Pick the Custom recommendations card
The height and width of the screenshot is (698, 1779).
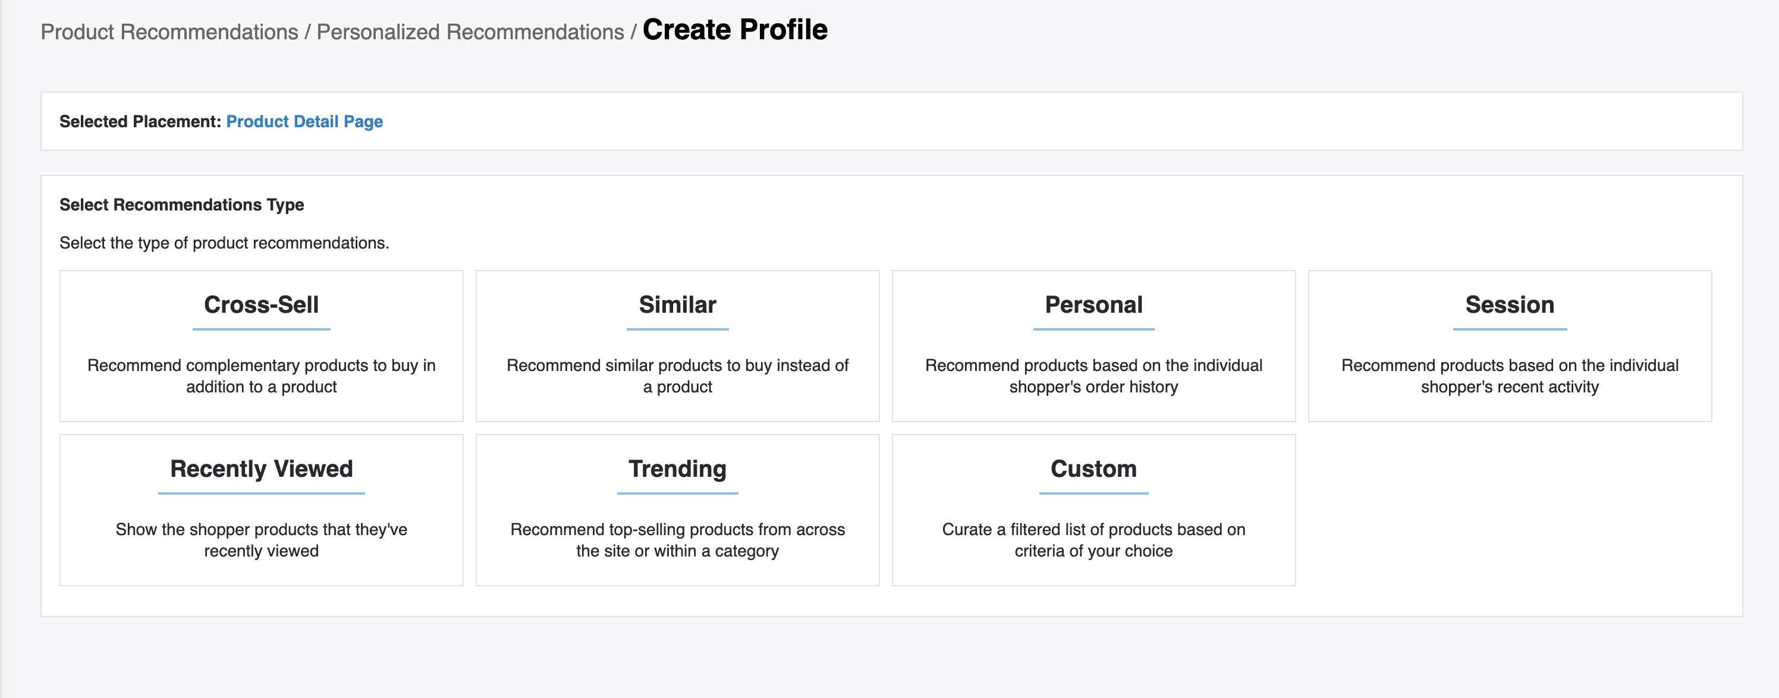(x=1093, y=510)
